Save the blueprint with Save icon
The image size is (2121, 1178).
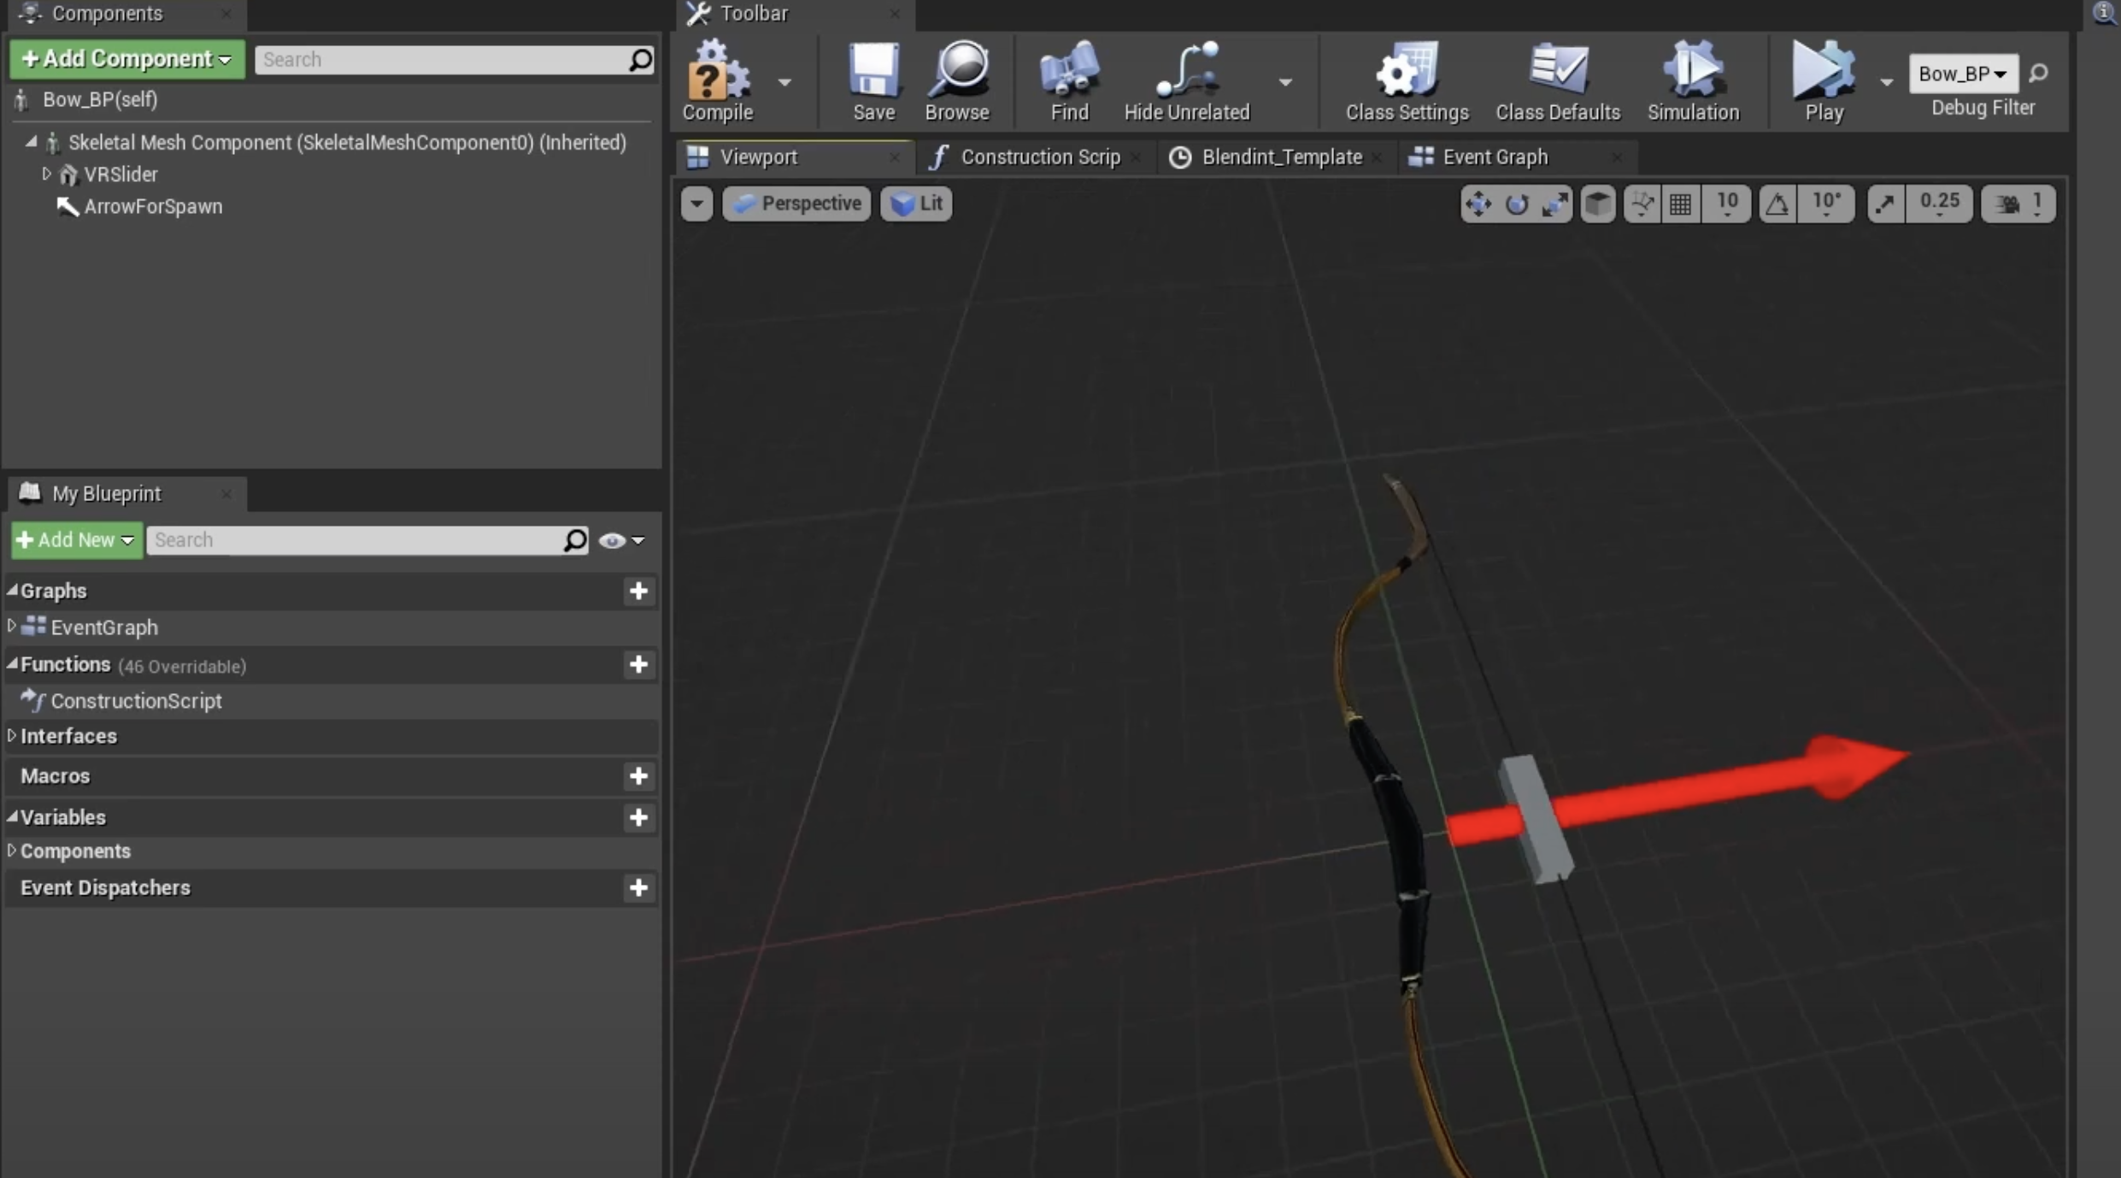[x=873, y=80]
